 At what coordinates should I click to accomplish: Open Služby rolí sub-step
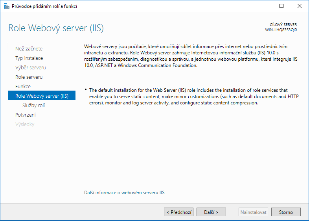34,106
